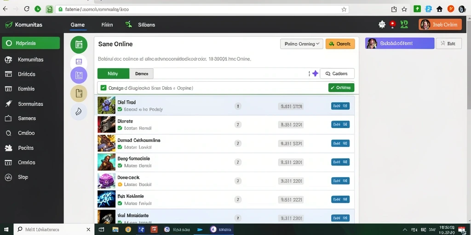
Task: Click the green list icon circle
Action: 79,45
